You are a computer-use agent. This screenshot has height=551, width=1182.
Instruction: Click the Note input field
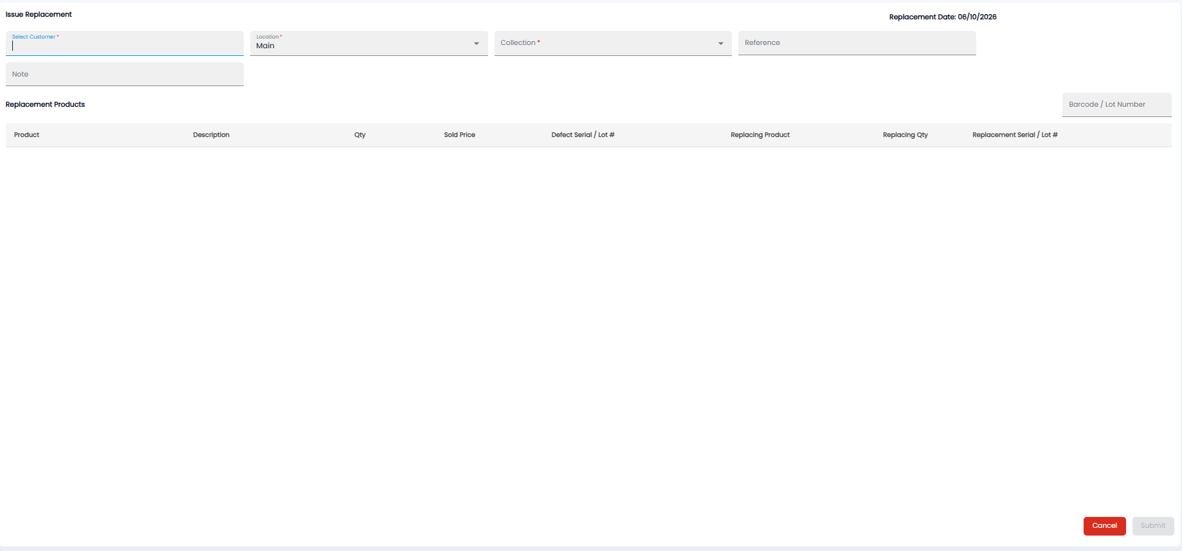click(125, 74)
